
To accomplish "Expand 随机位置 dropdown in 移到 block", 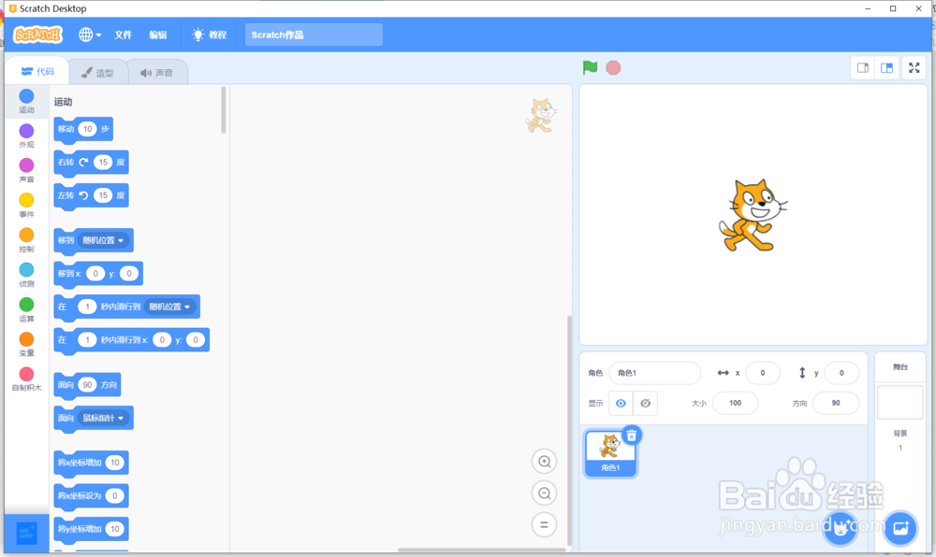I will tap(103, 240).
